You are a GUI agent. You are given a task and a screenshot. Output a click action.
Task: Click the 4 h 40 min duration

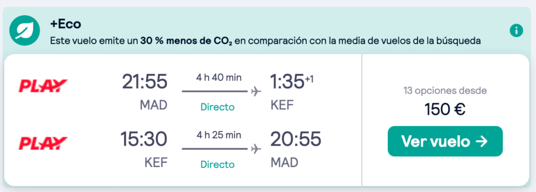219,77
